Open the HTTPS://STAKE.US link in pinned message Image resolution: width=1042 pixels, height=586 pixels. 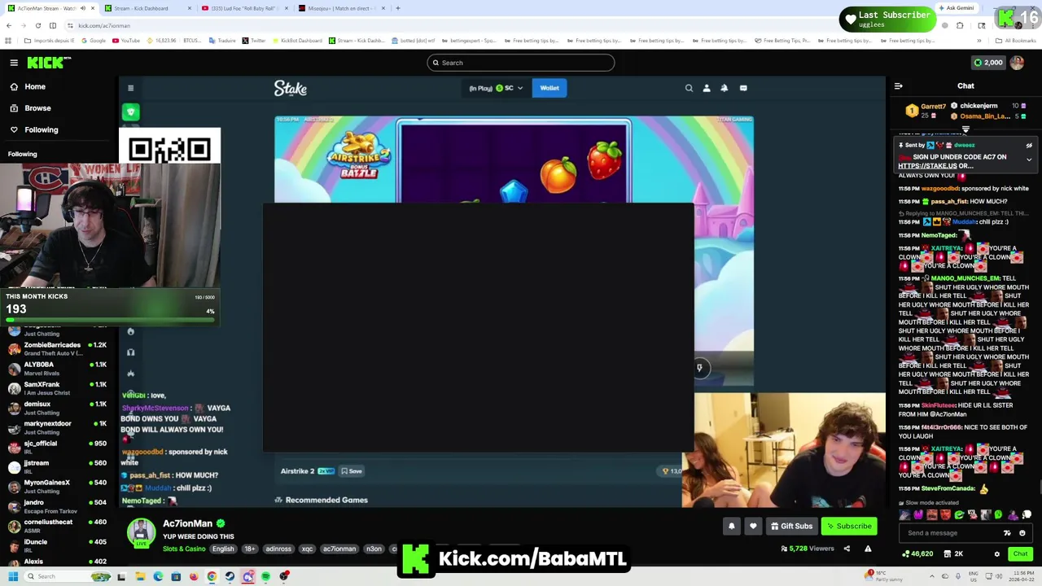pos(927,166)
